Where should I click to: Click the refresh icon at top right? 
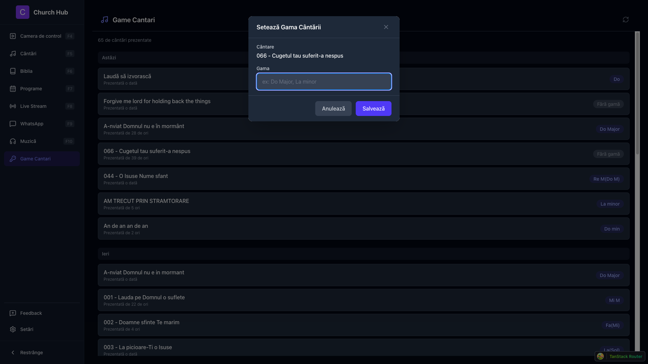(x=625, y=20)
